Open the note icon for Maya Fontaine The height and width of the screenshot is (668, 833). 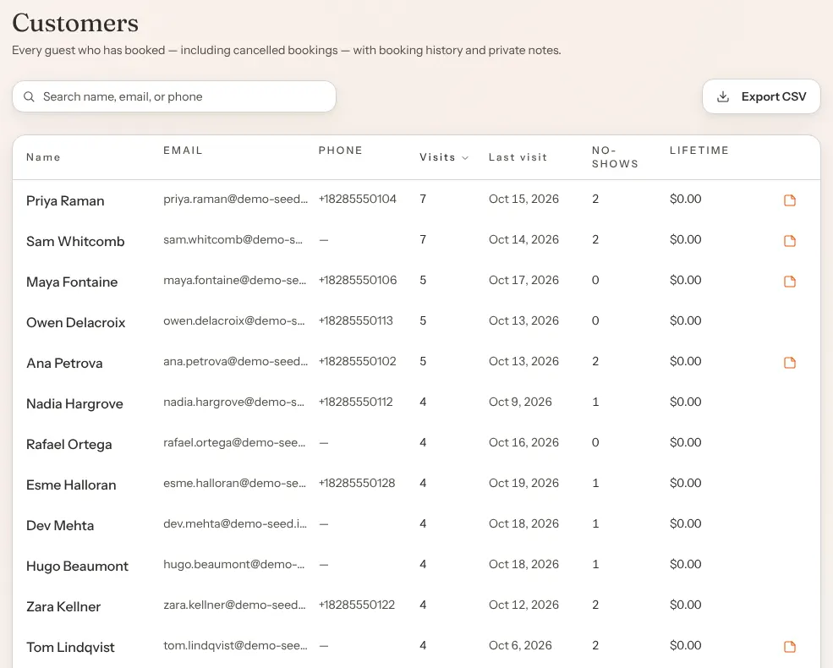click(790, 282)
